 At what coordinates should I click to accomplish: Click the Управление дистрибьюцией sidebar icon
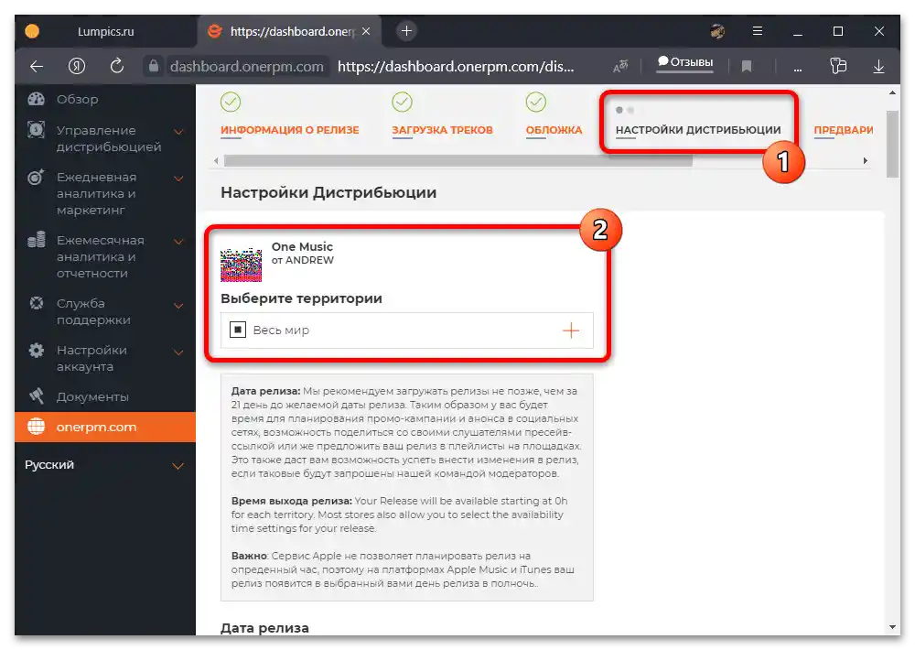point(37,130)
